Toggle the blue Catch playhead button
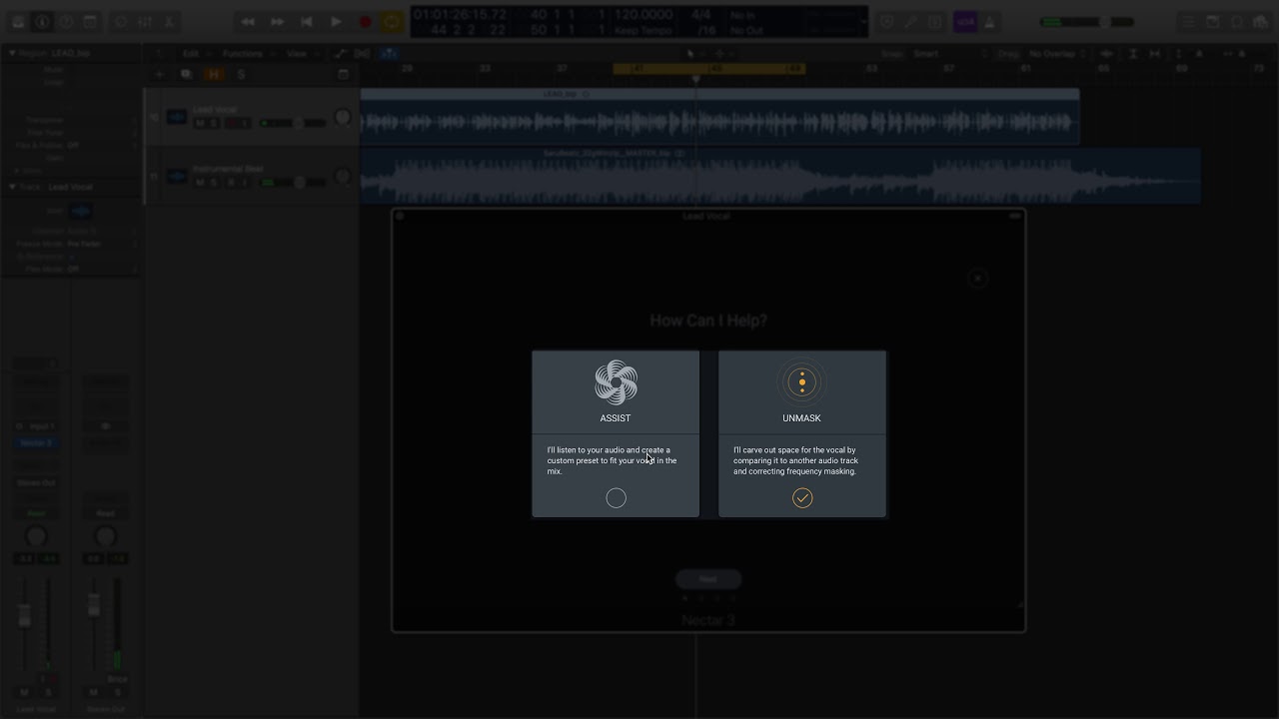1279x719 pixels. (x=390, y=54)
